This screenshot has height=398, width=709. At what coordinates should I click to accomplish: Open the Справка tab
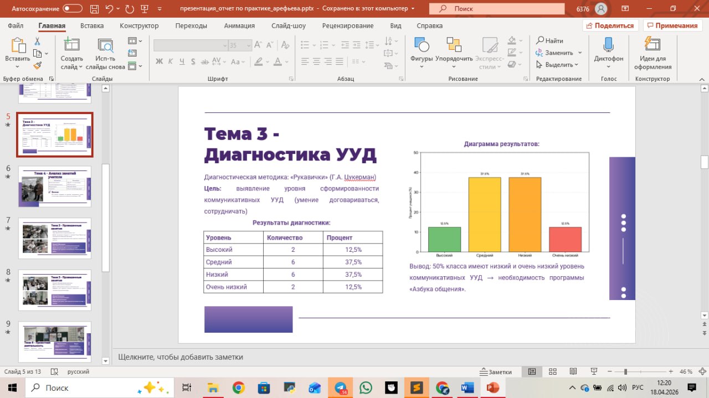429,25
